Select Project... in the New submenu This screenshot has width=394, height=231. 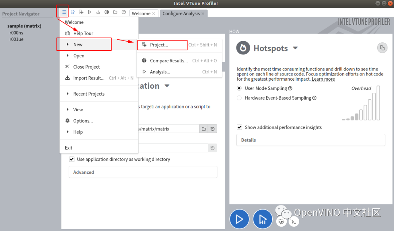179,45
